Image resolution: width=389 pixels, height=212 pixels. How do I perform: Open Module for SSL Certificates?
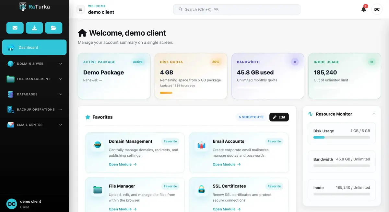pyautogui.click(x=227, y=209)
